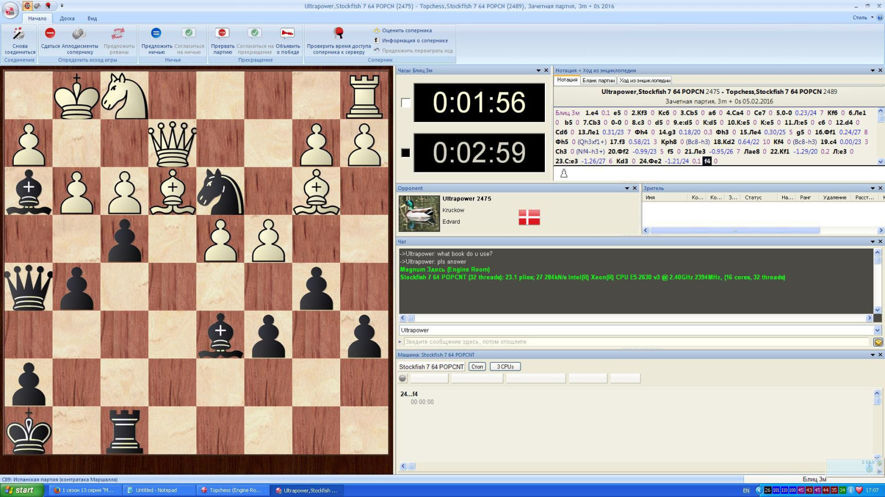Switch to the Доска ribbon tab
Image resolution: width=885 pixels, height=497 pixels.
tap(67, 18)
